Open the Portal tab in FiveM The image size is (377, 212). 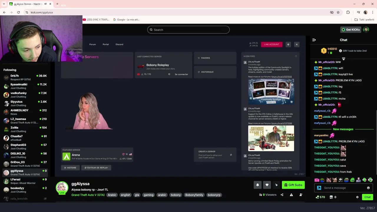pos(106,44)
